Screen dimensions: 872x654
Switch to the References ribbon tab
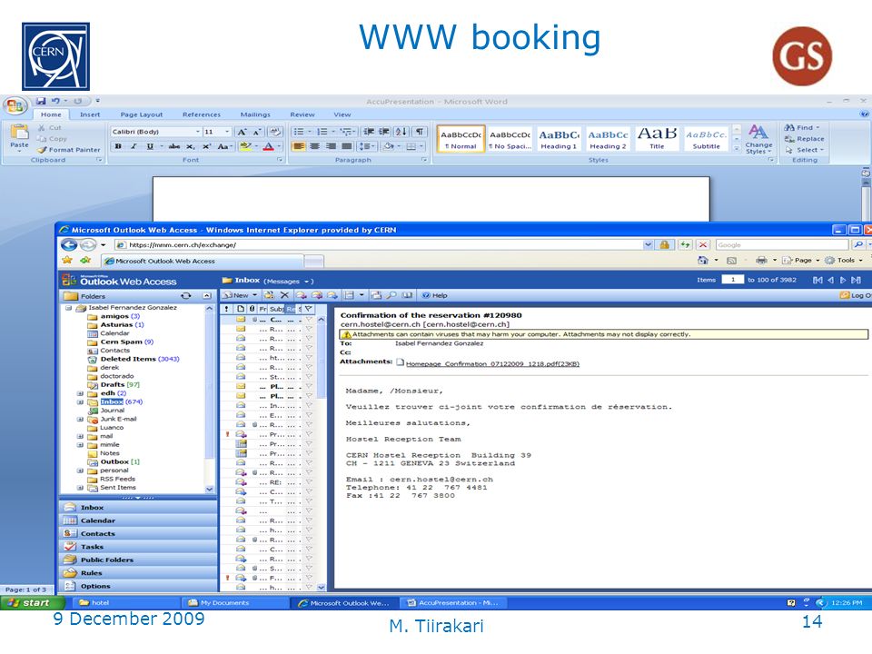[x=202, y=114]
